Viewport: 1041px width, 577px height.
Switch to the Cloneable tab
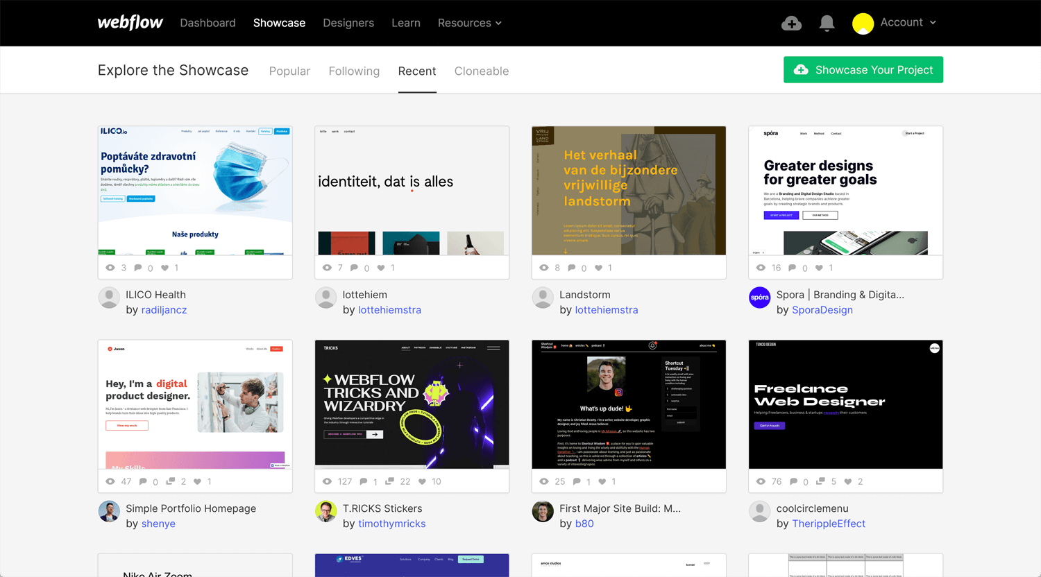(x=482, y=71)
